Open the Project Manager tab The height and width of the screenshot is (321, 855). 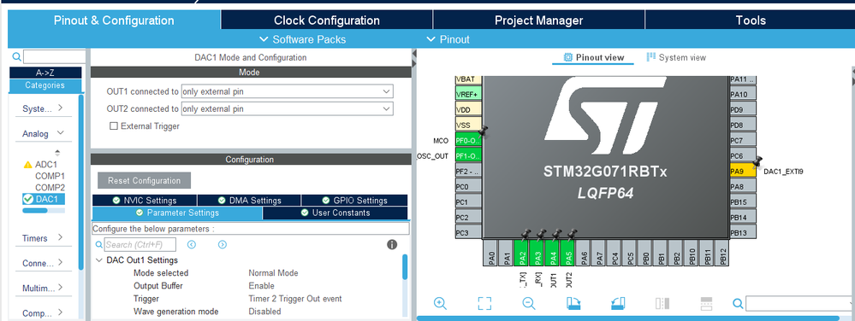[538, 20]
